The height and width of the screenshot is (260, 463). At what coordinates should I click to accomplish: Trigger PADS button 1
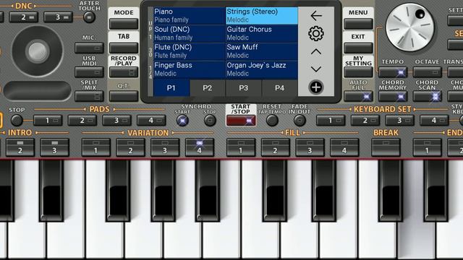click(x=48, y=121)
